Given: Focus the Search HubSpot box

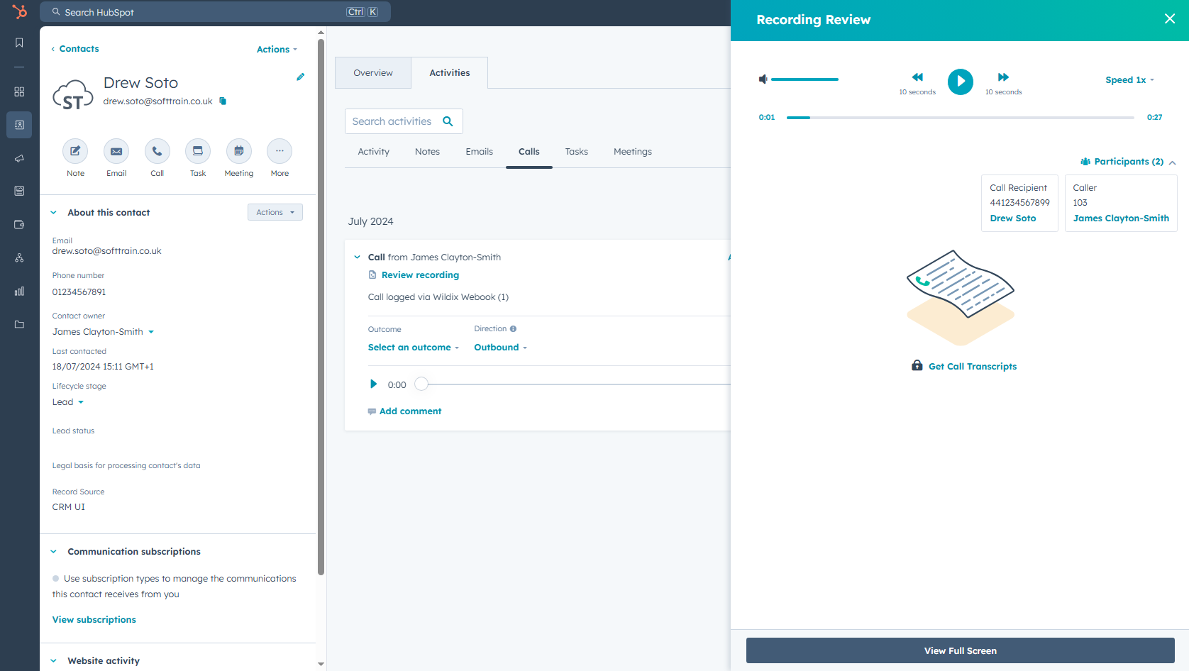Looking at the screenshot, I should pos(215,12).
